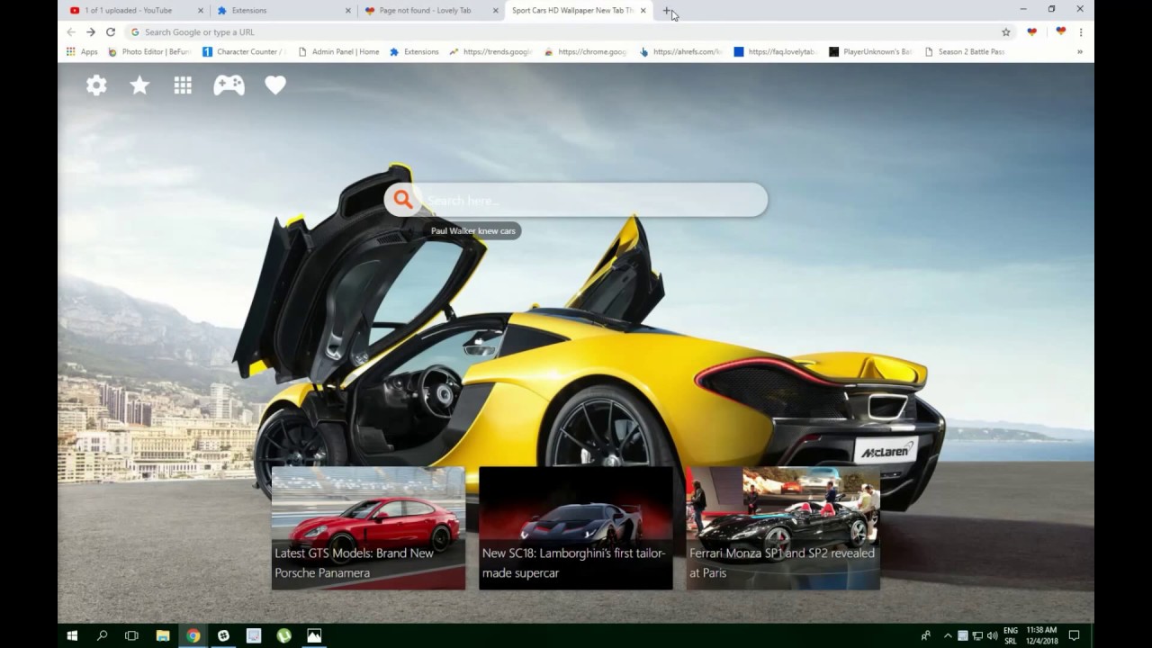The image size is (1152, 648).
Task: Open the Windows Start menu
Action: click(72, 635)
